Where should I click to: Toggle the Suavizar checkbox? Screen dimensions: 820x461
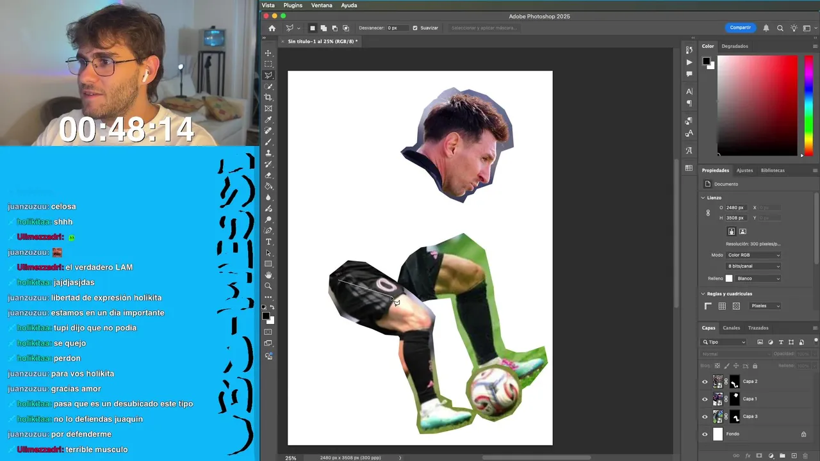click(x=414, y=28)
